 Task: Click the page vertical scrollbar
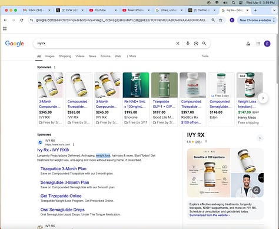click(x=277, y=59)
